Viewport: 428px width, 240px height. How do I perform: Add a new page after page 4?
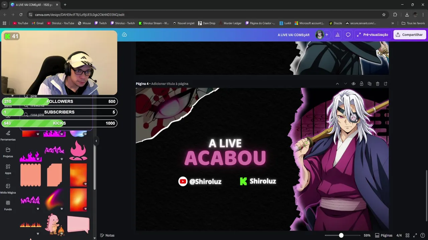pyautogui.click(x=386, y=84)
